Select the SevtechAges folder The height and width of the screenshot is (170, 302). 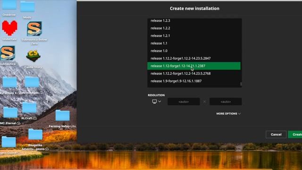tap(32, 82)
